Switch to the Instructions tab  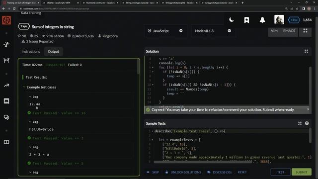[x=31, y=52]
